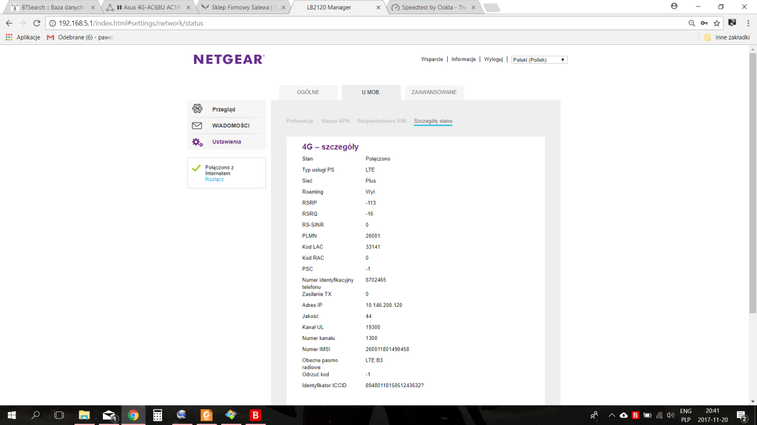Click the Wyloguj logout link
The width and height of the screenshot is (757, 425).
493,59
